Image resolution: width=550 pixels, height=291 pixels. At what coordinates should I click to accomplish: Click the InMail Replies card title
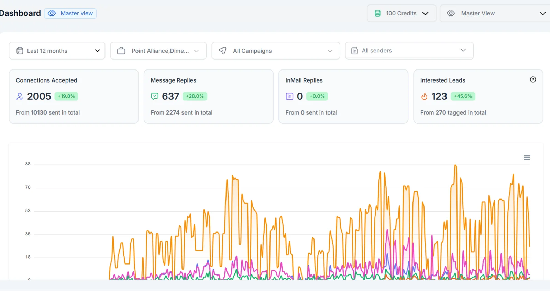coord(304,80)
